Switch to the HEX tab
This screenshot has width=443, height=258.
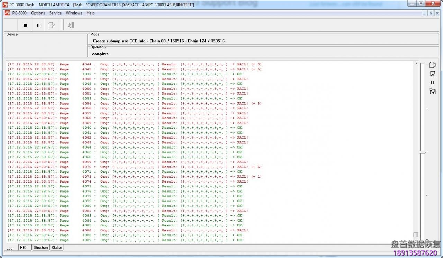24,248
